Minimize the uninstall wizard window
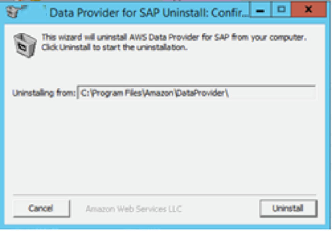 (260, 10)
